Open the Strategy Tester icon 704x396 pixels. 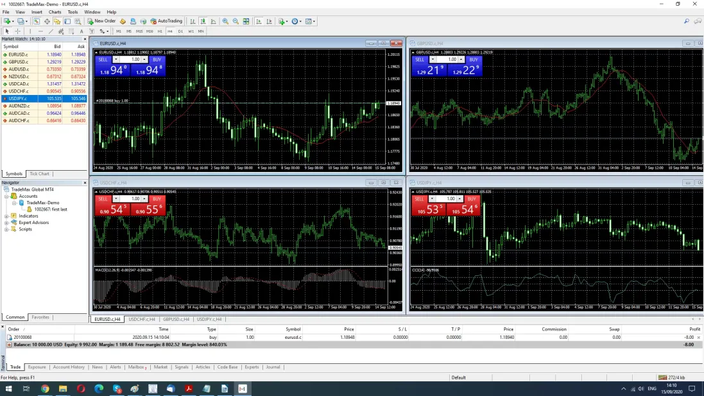78,21
